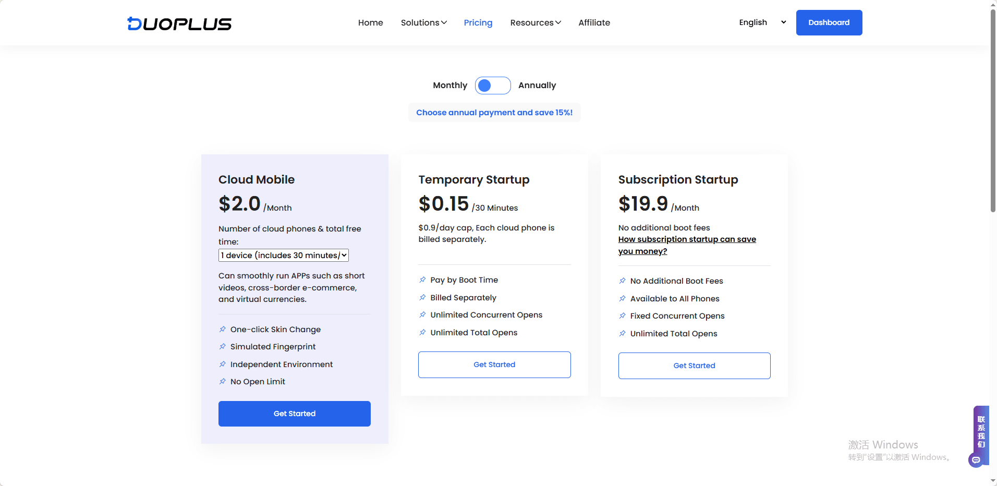Click the Subscription Startup heading
Image resolution: width=997 pixels, height=486 pixels.
tap(678, 179)
